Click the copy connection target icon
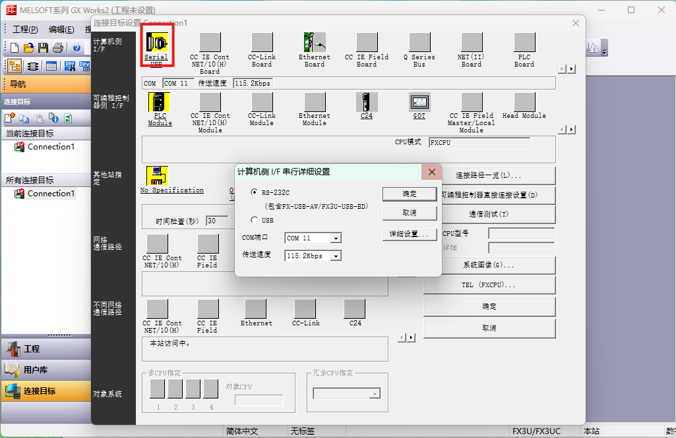The image size is (676, 438). (24, 118)
